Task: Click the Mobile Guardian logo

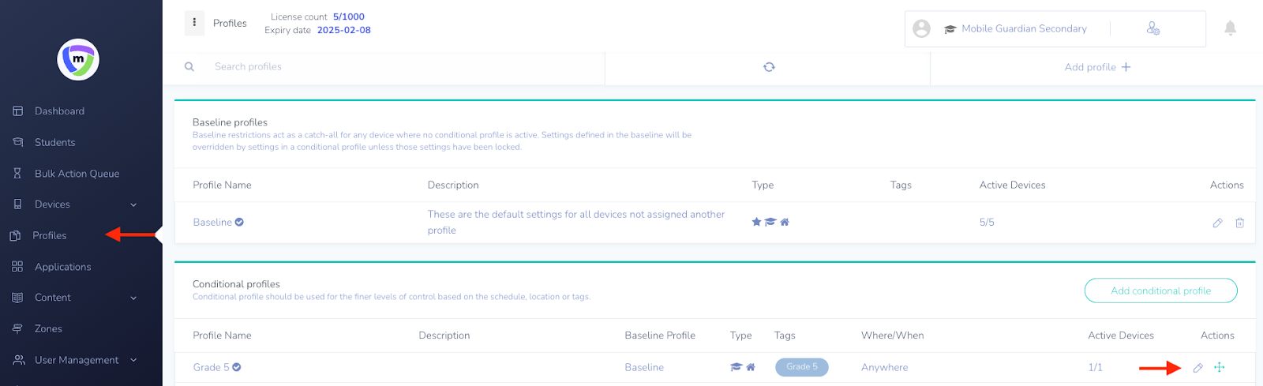Action: 78,60
